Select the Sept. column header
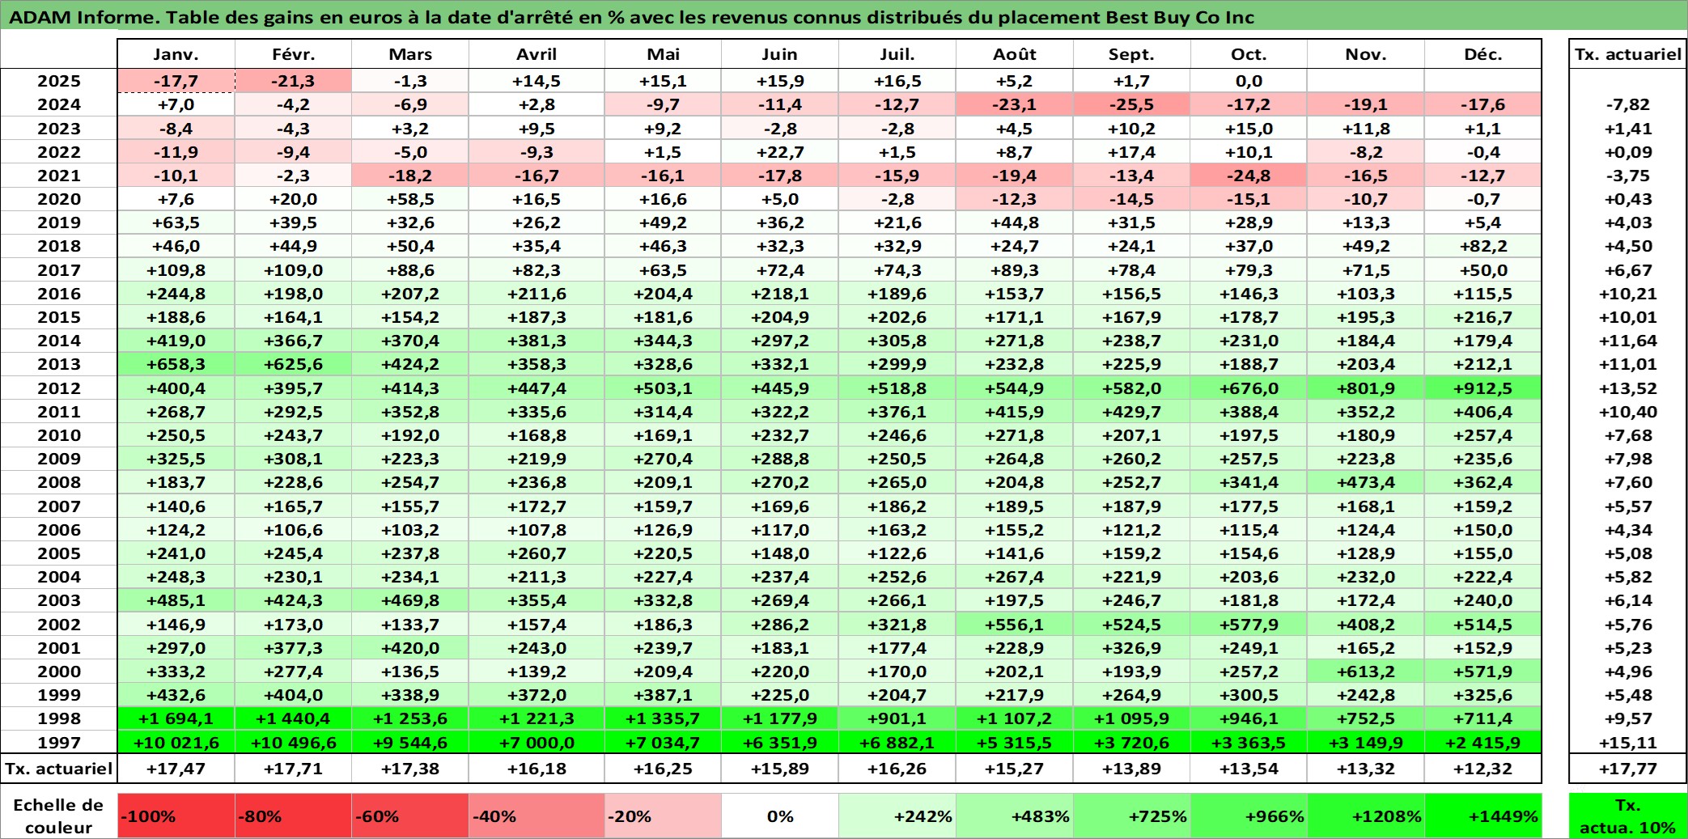This screenshot has width=1688, height=839. coord(1132,54)
